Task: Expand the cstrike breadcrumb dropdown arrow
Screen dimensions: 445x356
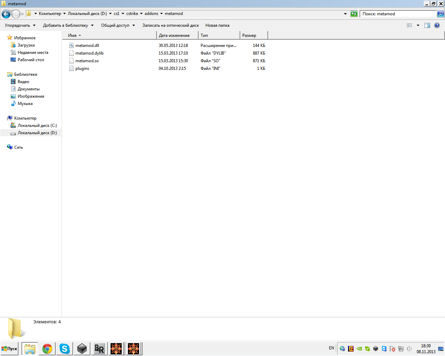Action: point(141,14)
